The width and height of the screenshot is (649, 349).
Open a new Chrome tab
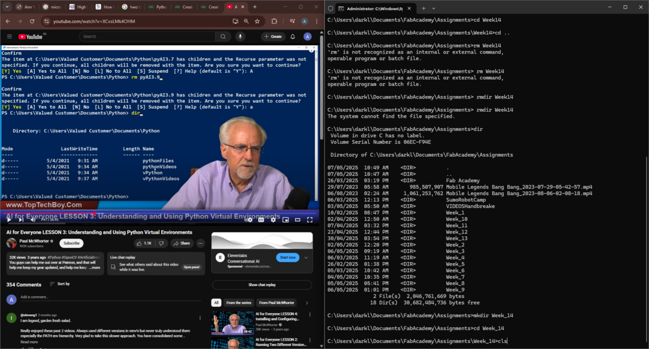tap(255, 7)
